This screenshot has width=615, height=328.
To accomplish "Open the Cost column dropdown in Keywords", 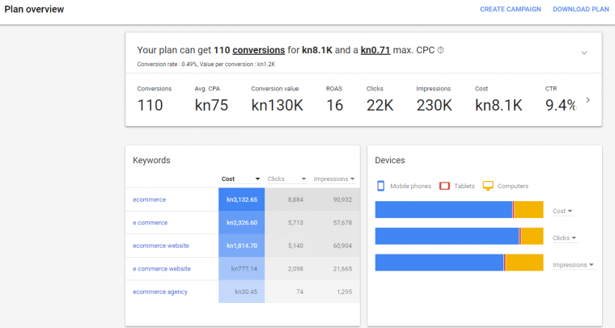I will (x=241, y=179).
